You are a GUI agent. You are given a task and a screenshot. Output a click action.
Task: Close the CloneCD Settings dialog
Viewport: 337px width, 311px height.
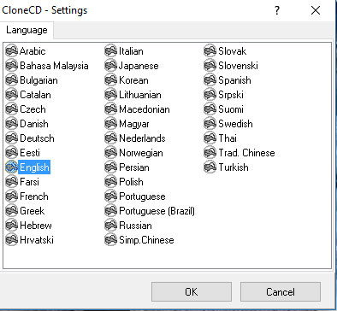316,10
